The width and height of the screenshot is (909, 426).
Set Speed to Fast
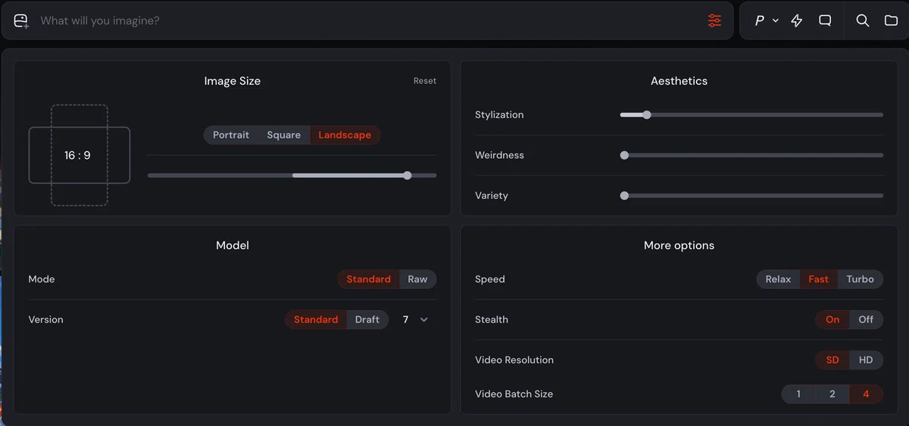pyautogui.click(x=819, y=279)
